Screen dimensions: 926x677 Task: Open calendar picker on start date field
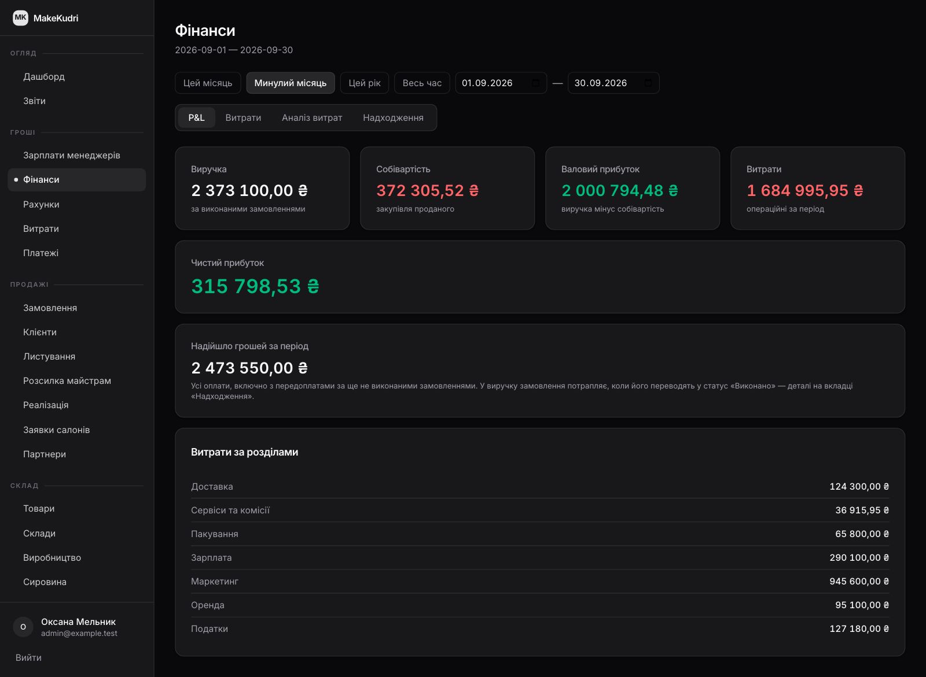(x=535, y=83)
